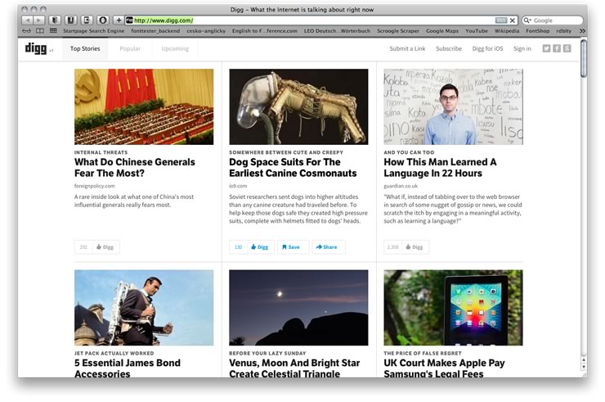Show Top Sites grid icon
605x402 pixels.
click(53, 30)
